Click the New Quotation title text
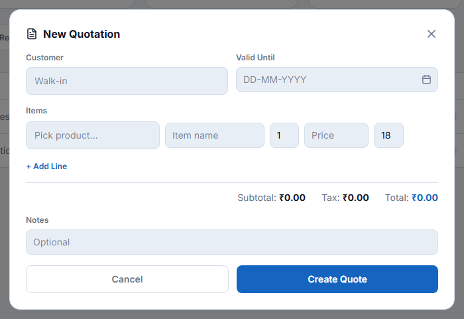Viewport: 464px width, 319px height. (x=82, y=34)
